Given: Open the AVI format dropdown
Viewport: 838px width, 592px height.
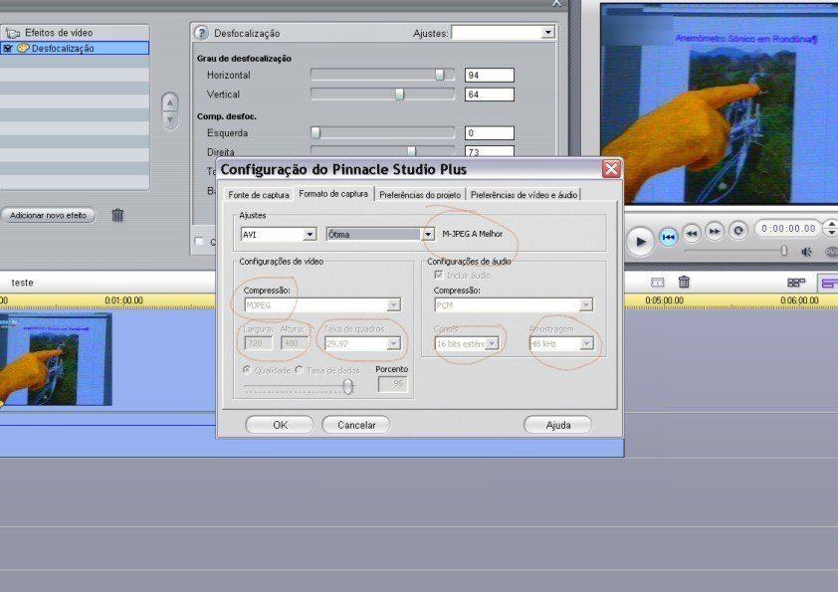Looking at the screenshot, I should tap(310, 235).
